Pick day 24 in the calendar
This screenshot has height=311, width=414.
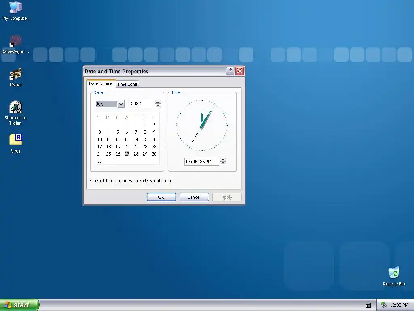click(99, 154)
